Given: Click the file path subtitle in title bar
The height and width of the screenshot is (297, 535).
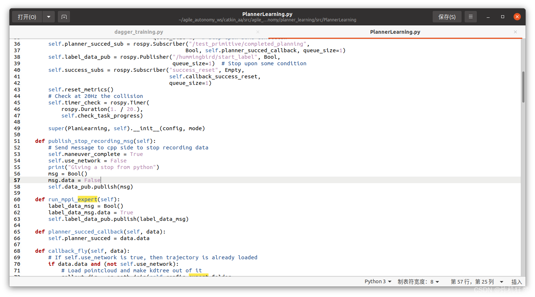Looking at the screenshot, I should tap(267, 20).
